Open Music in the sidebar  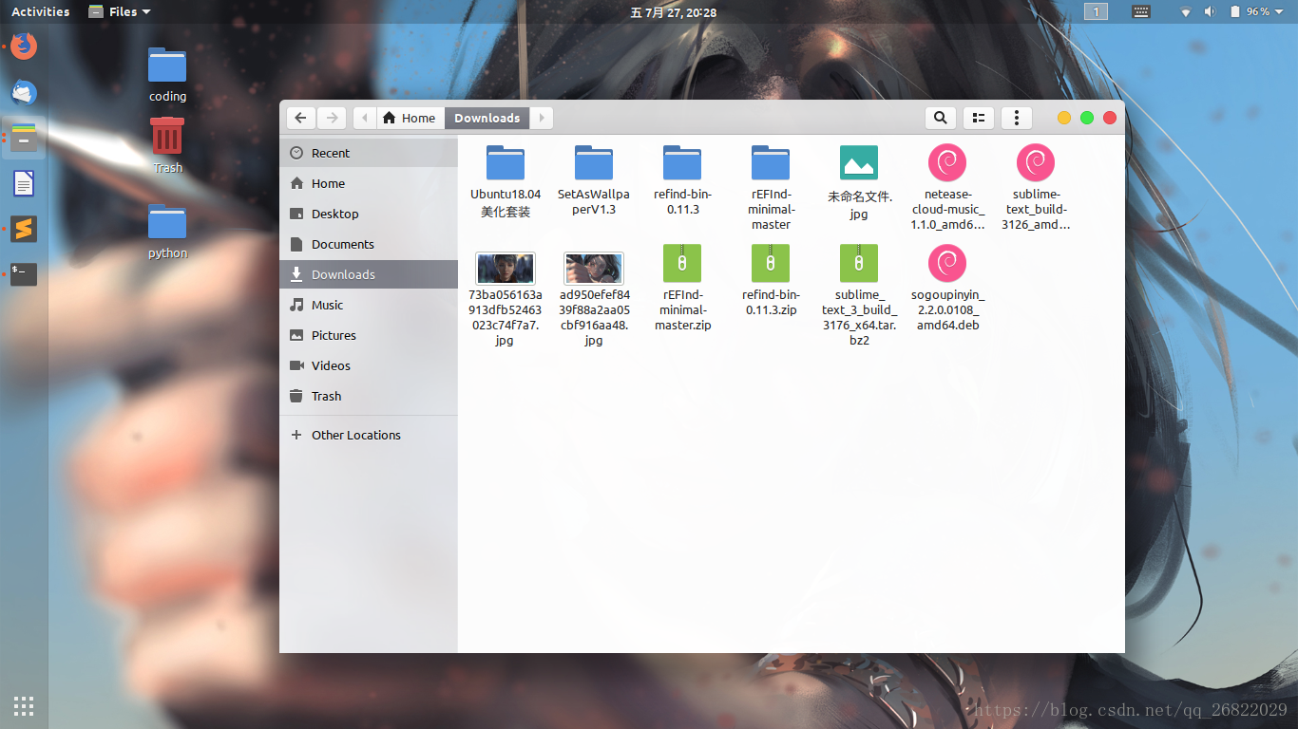[x=369, y=305]
